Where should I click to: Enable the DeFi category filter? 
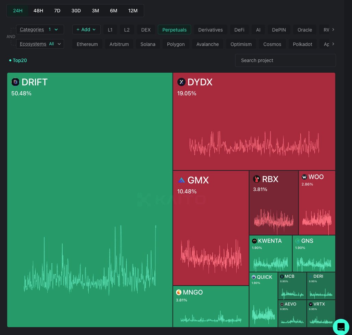[239, 30]
